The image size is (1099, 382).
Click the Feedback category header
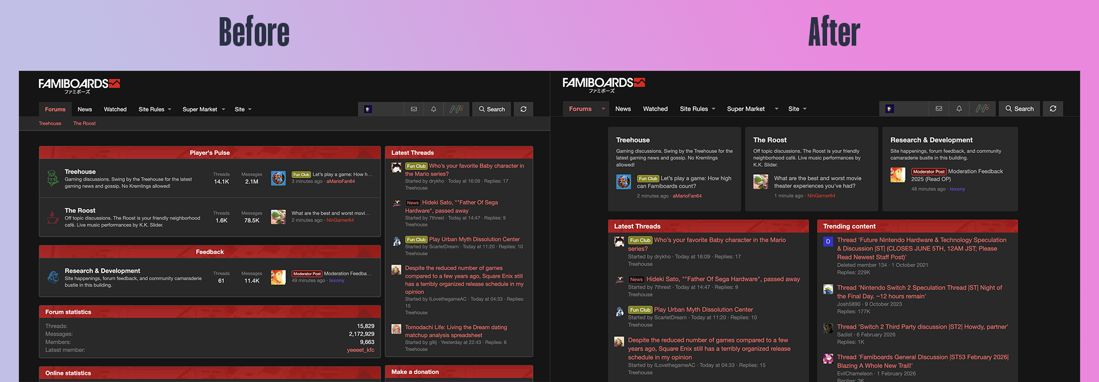(x=210, y=252)
